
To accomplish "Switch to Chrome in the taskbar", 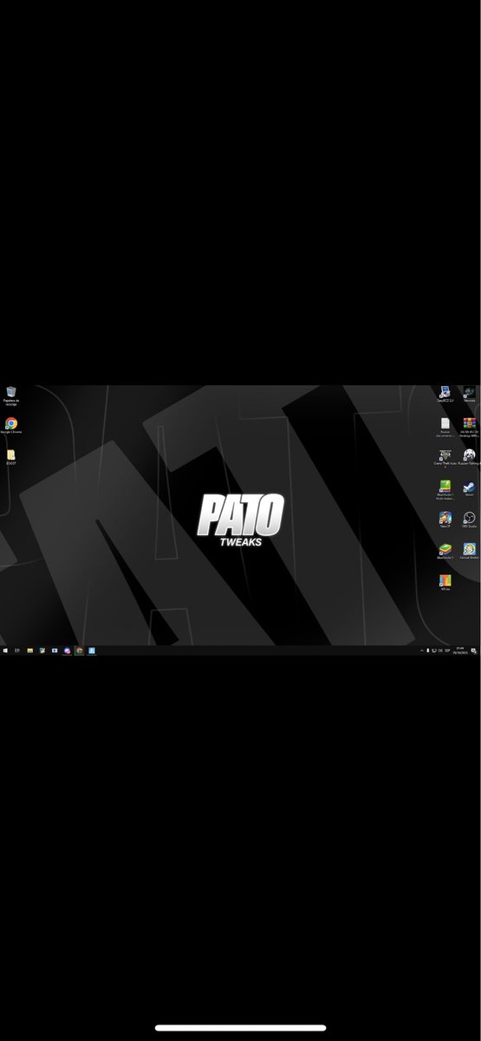I will pyautogui.click(x=79, y=650).
